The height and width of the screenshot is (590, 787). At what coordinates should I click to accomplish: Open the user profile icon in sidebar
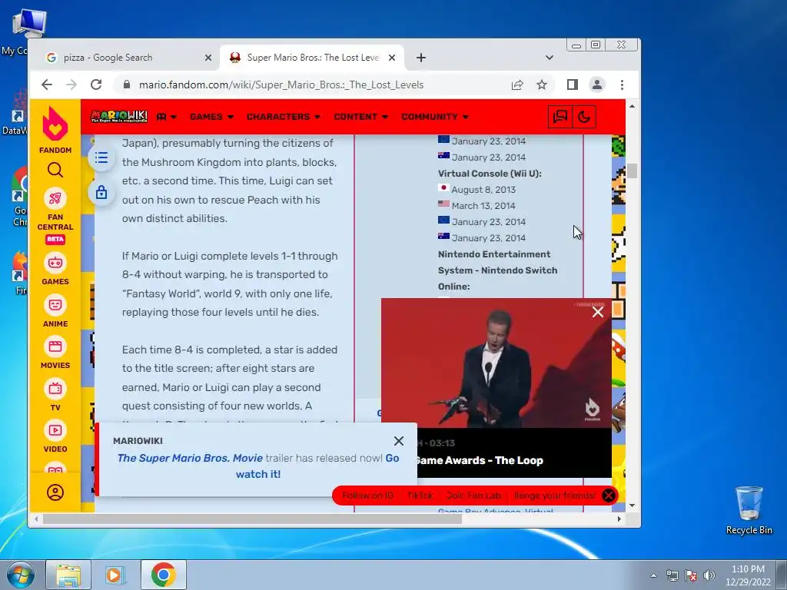tap(55, 492)
